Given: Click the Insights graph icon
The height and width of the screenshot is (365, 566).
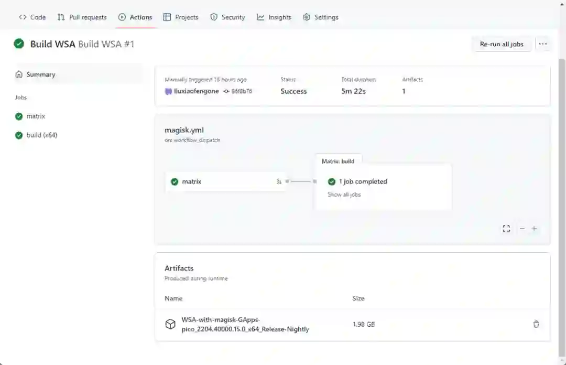Looking at the screenshot, I should click(x=260, y=17).
